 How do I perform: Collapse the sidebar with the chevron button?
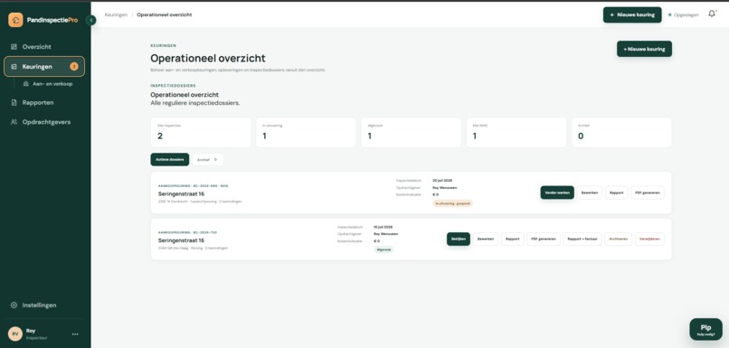coord(91,20)
